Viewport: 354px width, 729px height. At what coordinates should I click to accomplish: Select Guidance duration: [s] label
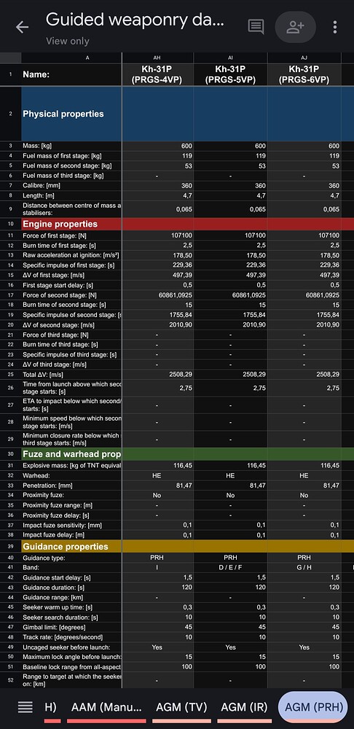71,588
